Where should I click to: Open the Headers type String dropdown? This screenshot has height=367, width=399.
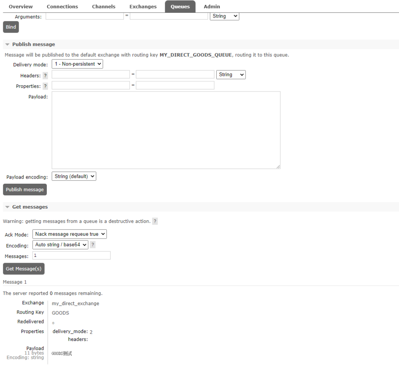231,75
